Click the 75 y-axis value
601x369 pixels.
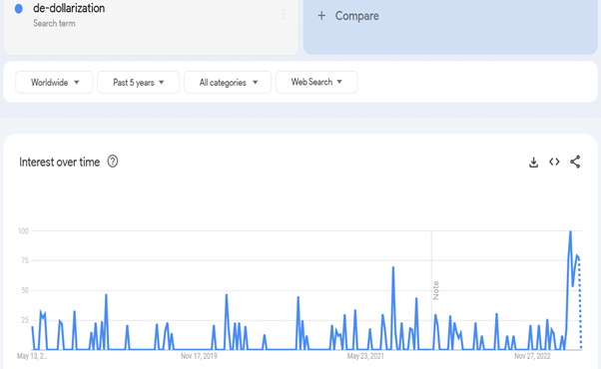coord(25,260)
